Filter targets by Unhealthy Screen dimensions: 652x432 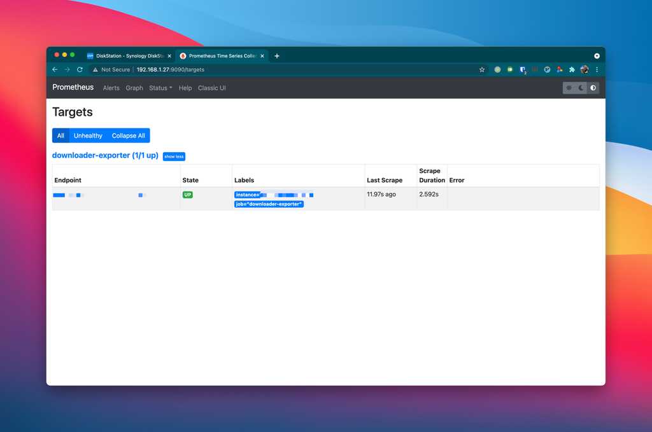tap(88, 136)
